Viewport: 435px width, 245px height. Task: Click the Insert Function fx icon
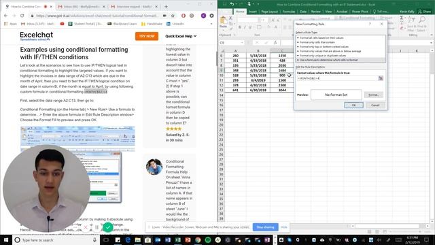pyautogui.click(x=275, y=42)
